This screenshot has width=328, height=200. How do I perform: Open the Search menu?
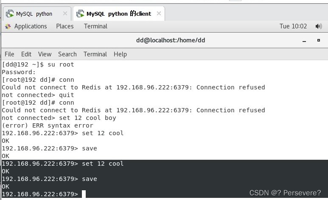click(x=67, y=54)
